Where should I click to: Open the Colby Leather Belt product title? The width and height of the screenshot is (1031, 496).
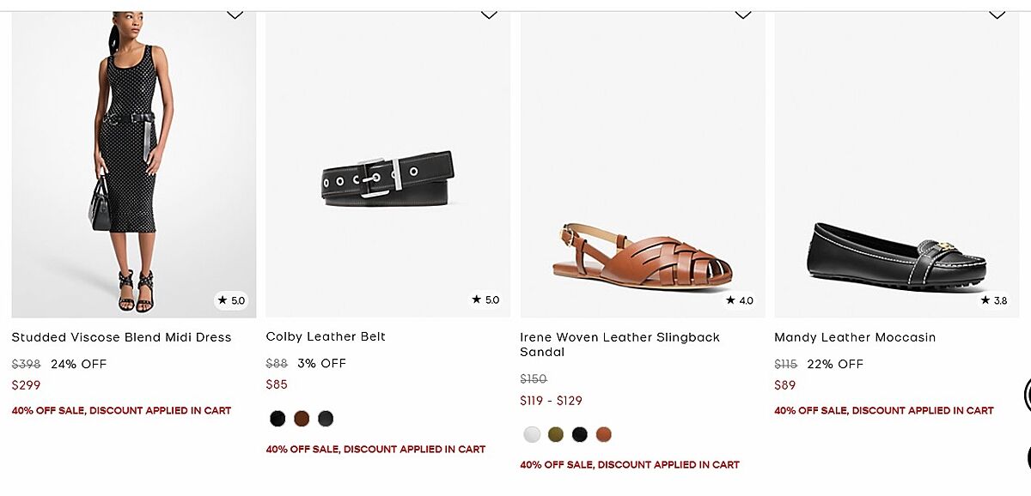[326, 336]
